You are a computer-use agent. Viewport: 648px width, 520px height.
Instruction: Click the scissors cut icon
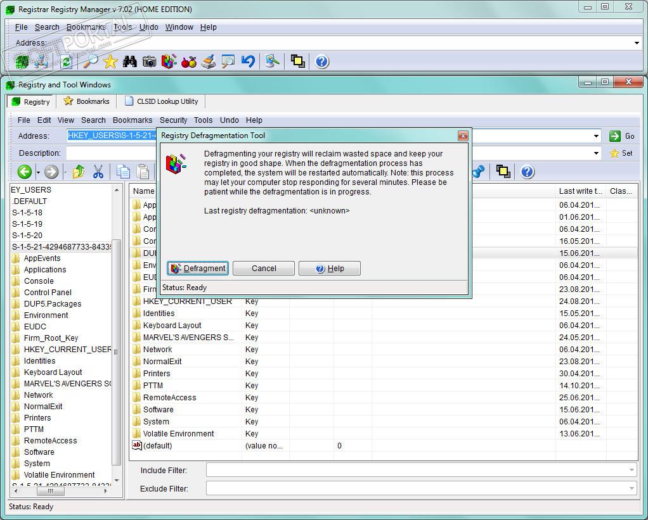[98, 172]
